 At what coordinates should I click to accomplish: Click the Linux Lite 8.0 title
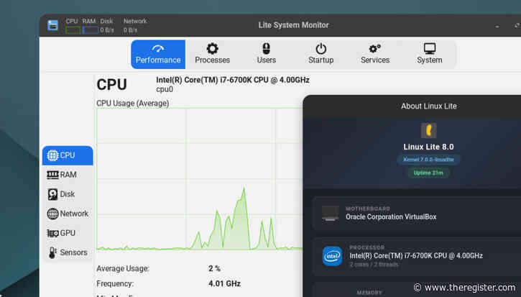coord(428,147)
